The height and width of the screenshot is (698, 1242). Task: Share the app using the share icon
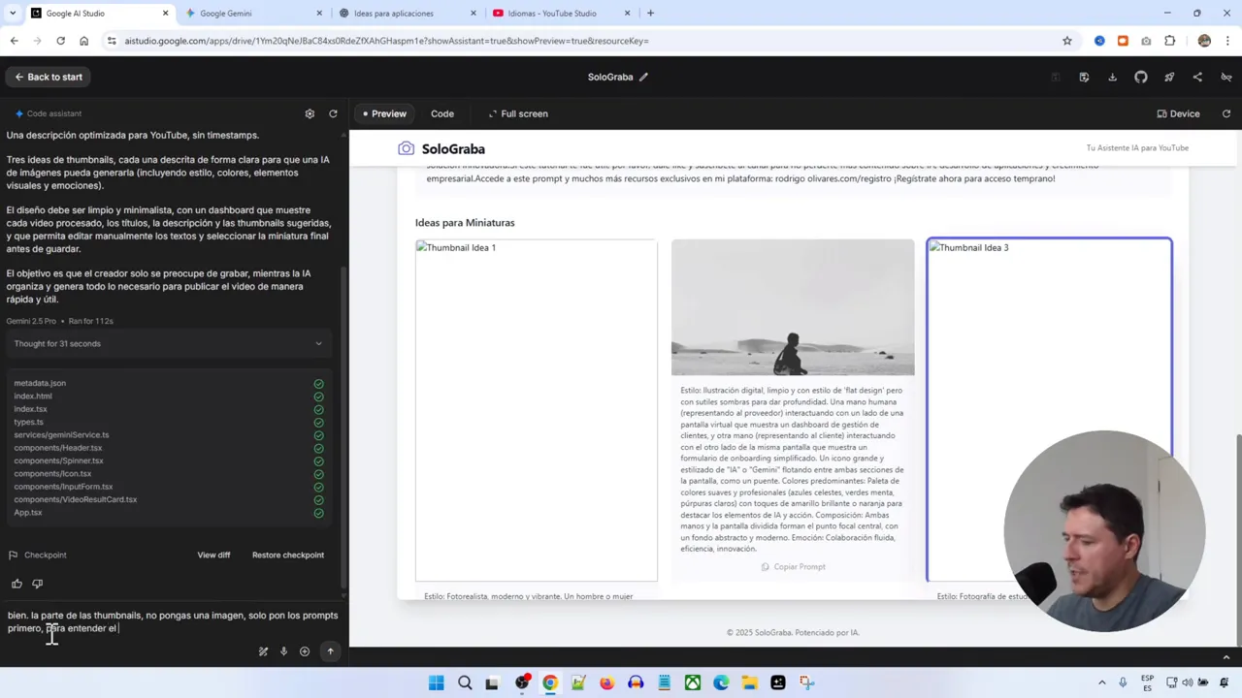1197,77
